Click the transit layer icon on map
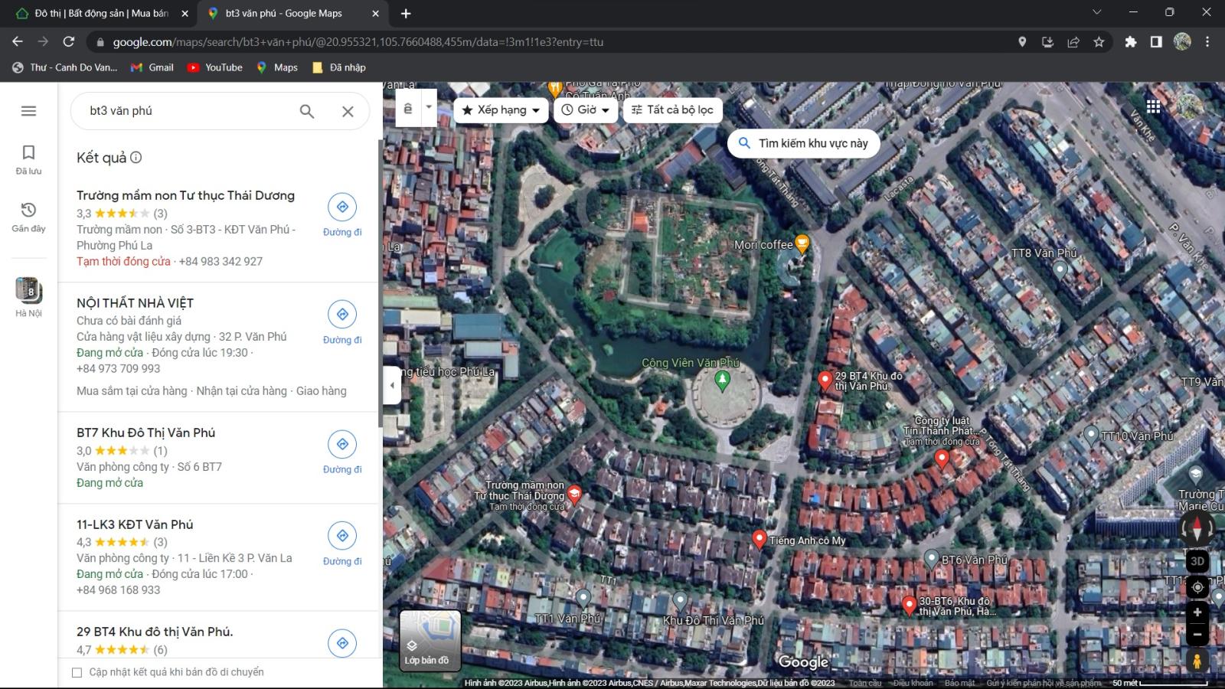Image resolution: width=1225 pixels, height=689 pixels. click(x=408, y=109)
